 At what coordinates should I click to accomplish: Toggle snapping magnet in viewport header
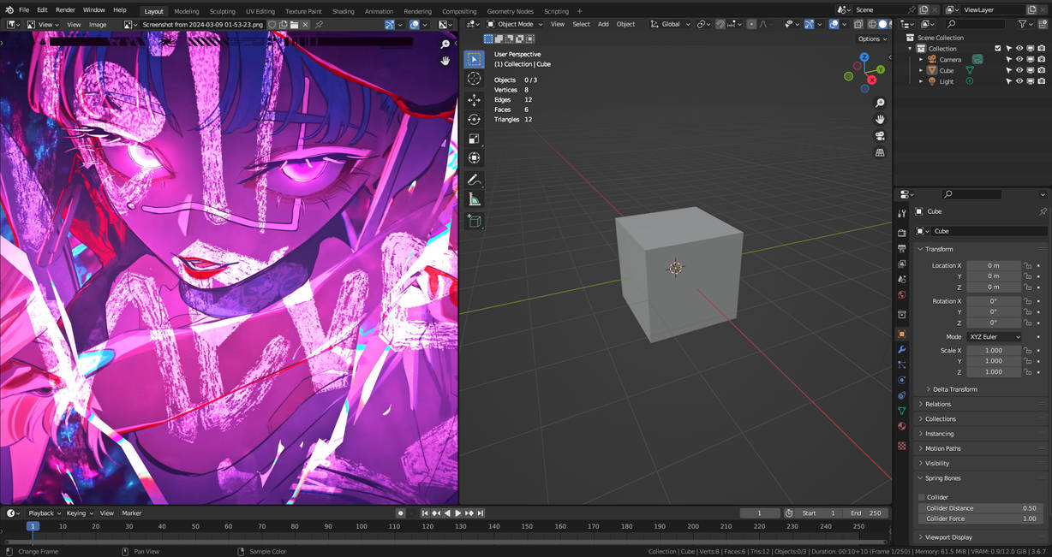pyautogui.click(x=720, y=24)
